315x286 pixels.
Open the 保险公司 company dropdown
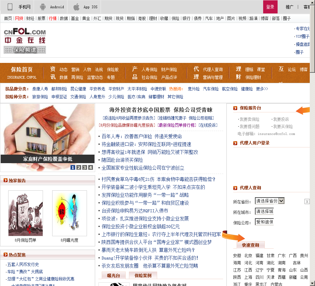[x=264, y=222]
